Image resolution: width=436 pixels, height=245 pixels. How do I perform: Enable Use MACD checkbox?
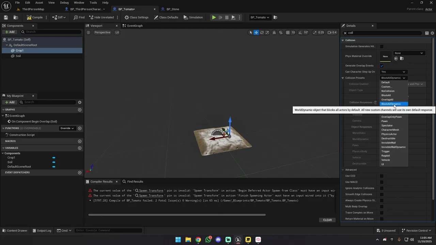(382, 182)
